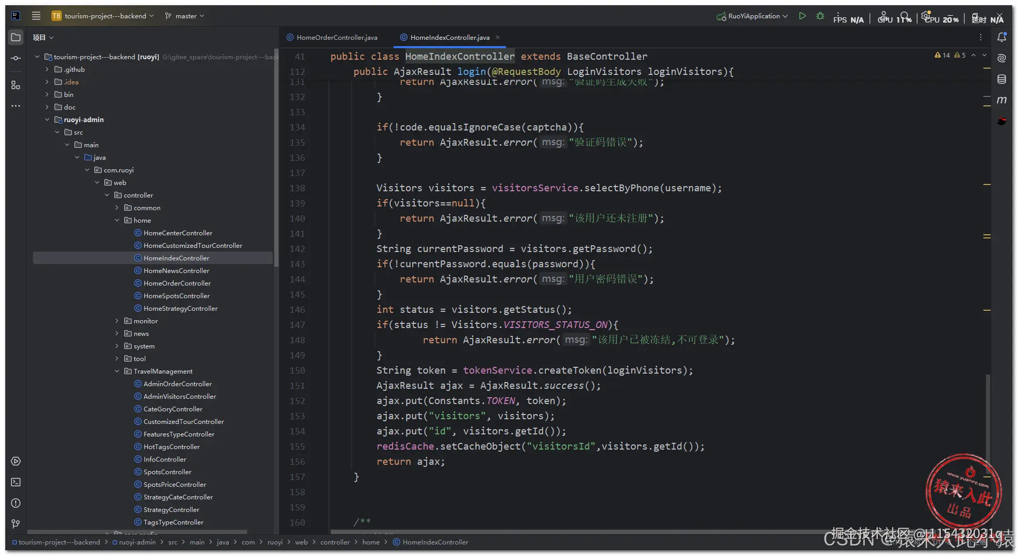Open the project view selector dropdown
Screen dimensions: 1018x556
pos(43,37)
